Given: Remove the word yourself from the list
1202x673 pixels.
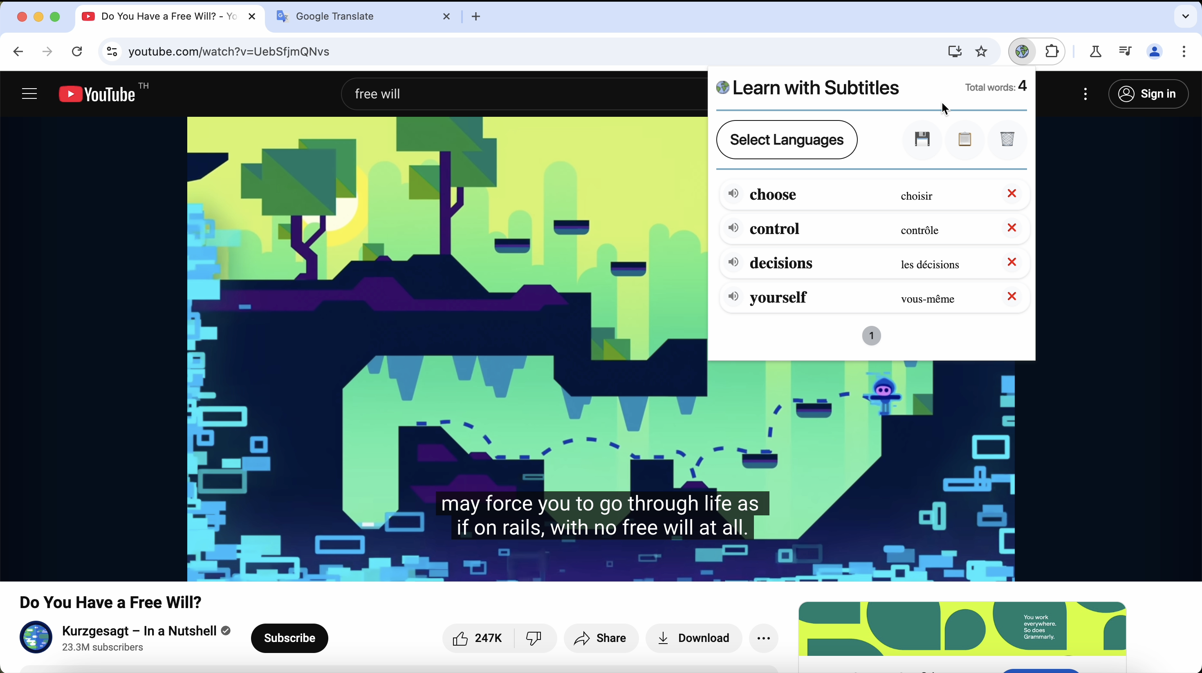Looking at the screenshot, I should tap(1011, 296).
